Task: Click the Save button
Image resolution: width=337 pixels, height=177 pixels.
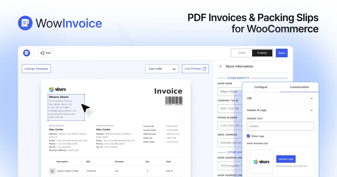Action: tap(282, 53)
